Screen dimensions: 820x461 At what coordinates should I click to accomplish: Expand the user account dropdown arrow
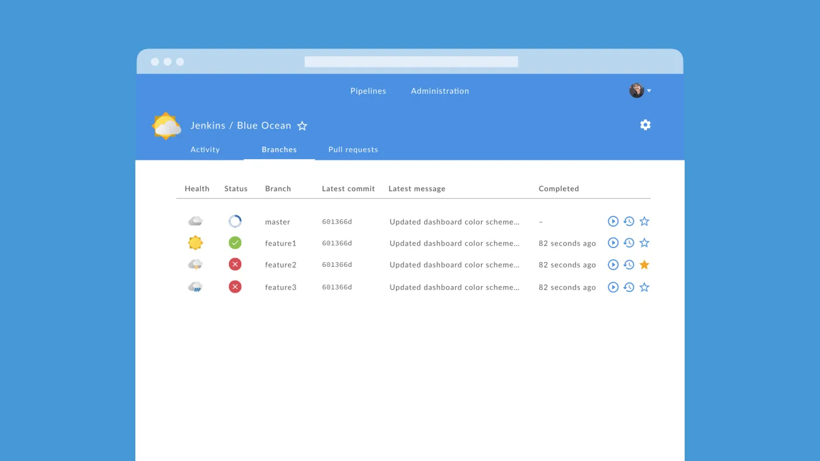[x=649, y=91]
